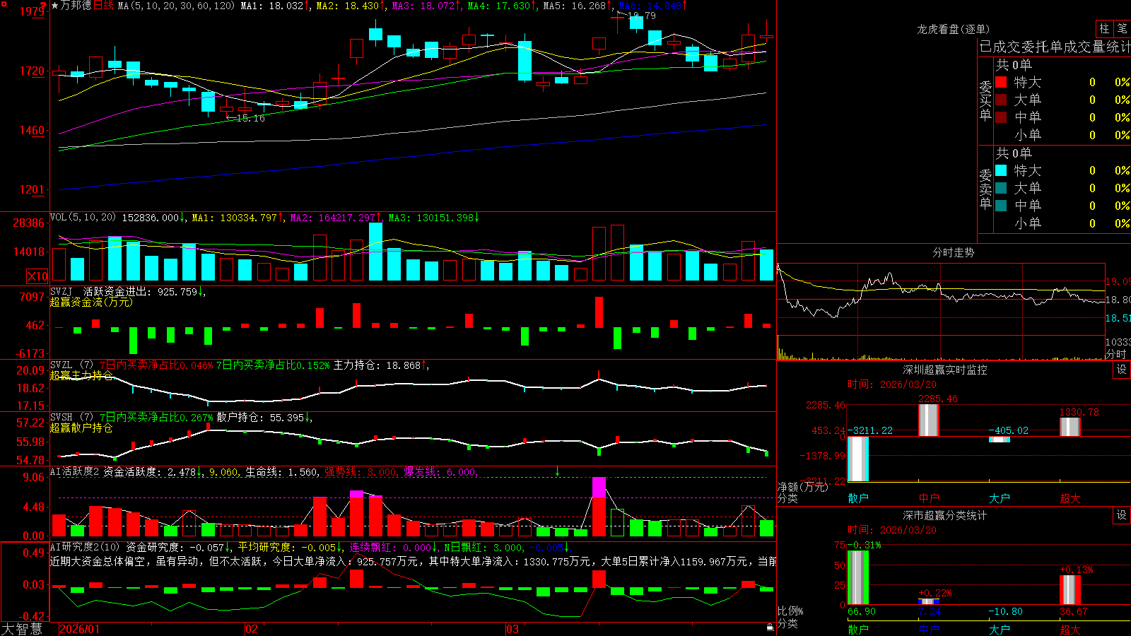This screenshot has height=636, width=1131.
Task: Click the teal 大单 sell order swatch
Action: point(1001,188)
